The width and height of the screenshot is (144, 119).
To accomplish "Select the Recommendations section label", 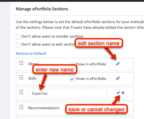I will pos(44,108).
